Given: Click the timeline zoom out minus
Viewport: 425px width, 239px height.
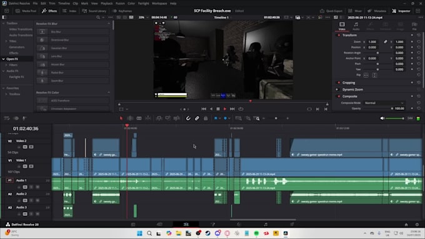Looking at the screenshot, I should pos(264,119).
